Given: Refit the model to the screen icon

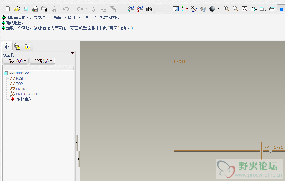Looking at the screenshot, I should [245, 9].
